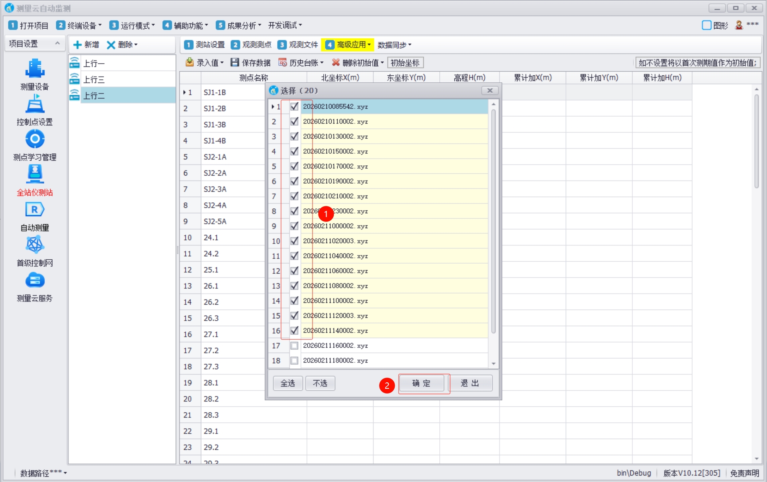Open the 测量云服务 cloud icon
Image resolution: width=767 pixels, height=482 pixels.
point(35,280)
